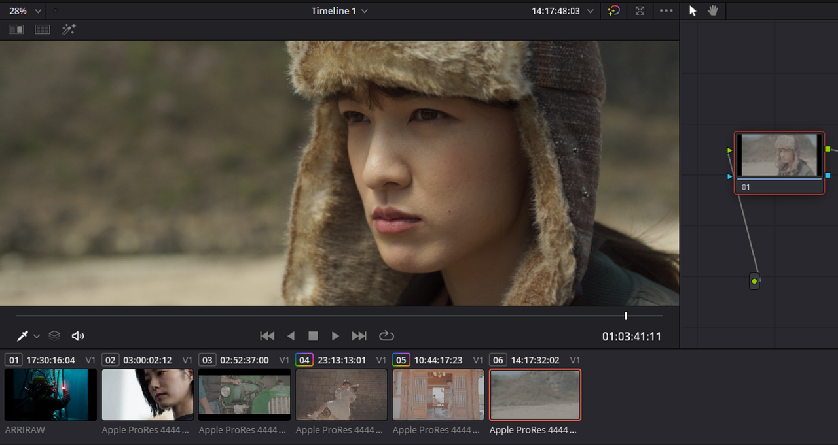
Task: Click the 01 label on the node
Action: 746,188
